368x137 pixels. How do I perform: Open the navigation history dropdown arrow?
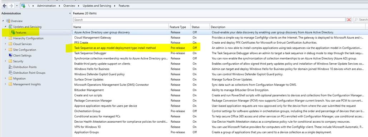(17, 6)
